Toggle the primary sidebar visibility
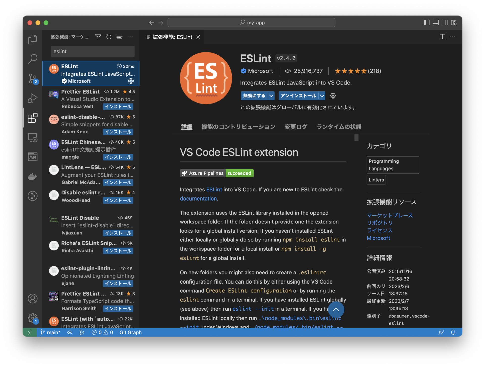 point(426,22)
